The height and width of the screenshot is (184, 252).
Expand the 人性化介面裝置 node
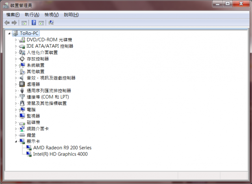[x=16, y=52]
